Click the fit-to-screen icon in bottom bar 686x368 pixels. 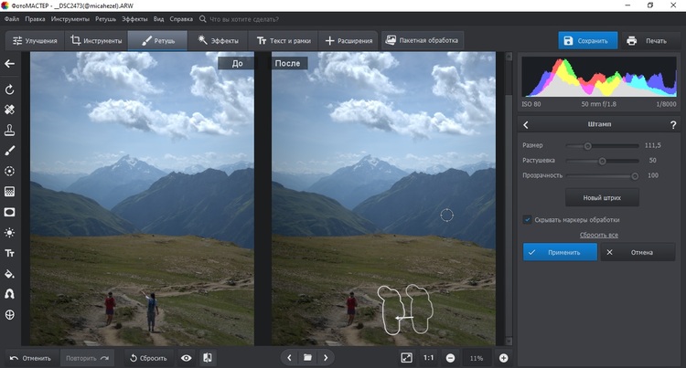[406, 358]
